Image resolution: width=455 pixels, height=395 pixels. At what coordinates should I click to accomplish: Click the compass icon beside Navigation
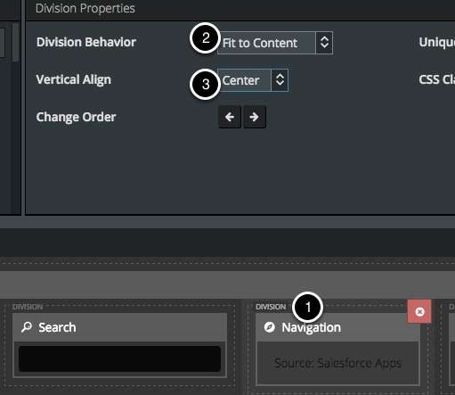point(270,327)
